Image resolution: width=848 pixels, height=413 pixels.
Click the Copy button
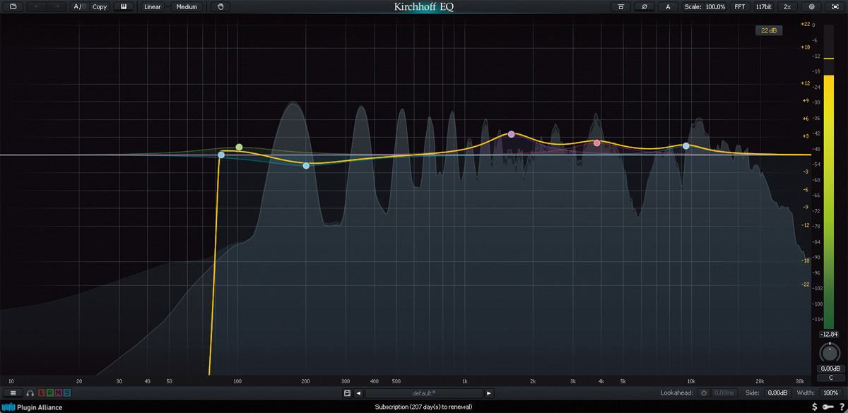click(x=100, y=6)
